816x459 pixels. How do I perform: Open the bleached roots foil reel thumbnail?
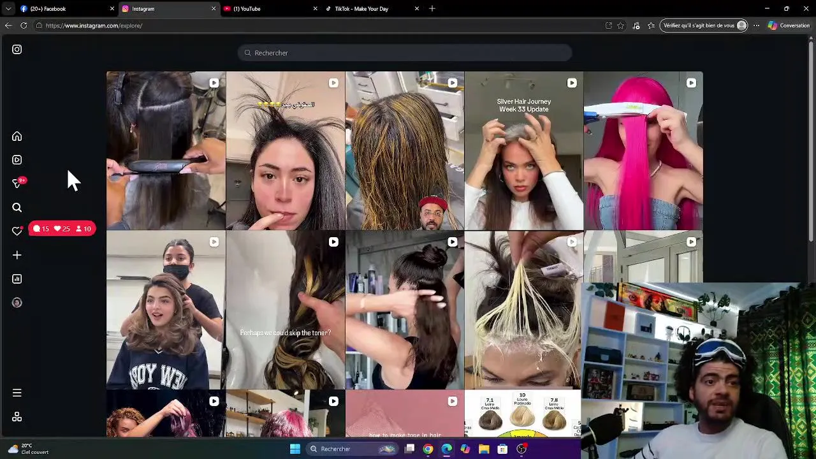[523, 310]
